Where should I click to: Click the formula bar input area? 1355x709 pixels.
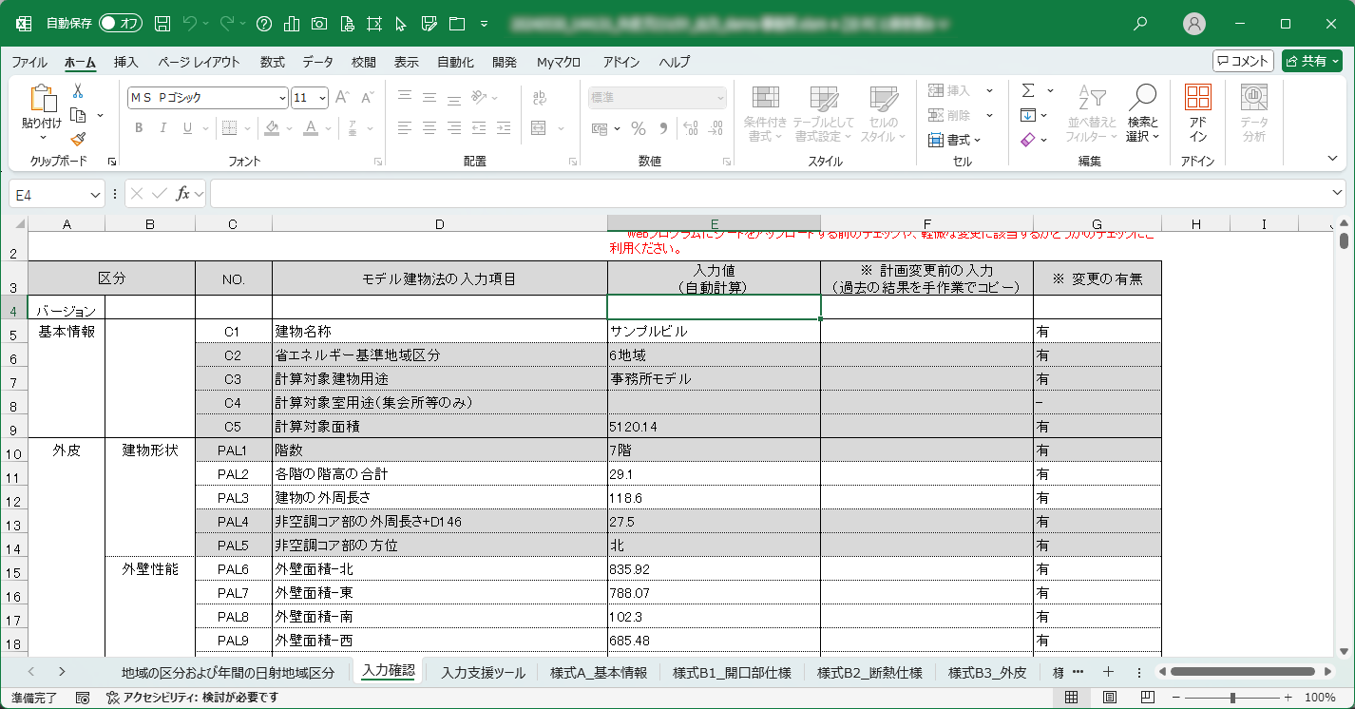click(x=770, y=194)
